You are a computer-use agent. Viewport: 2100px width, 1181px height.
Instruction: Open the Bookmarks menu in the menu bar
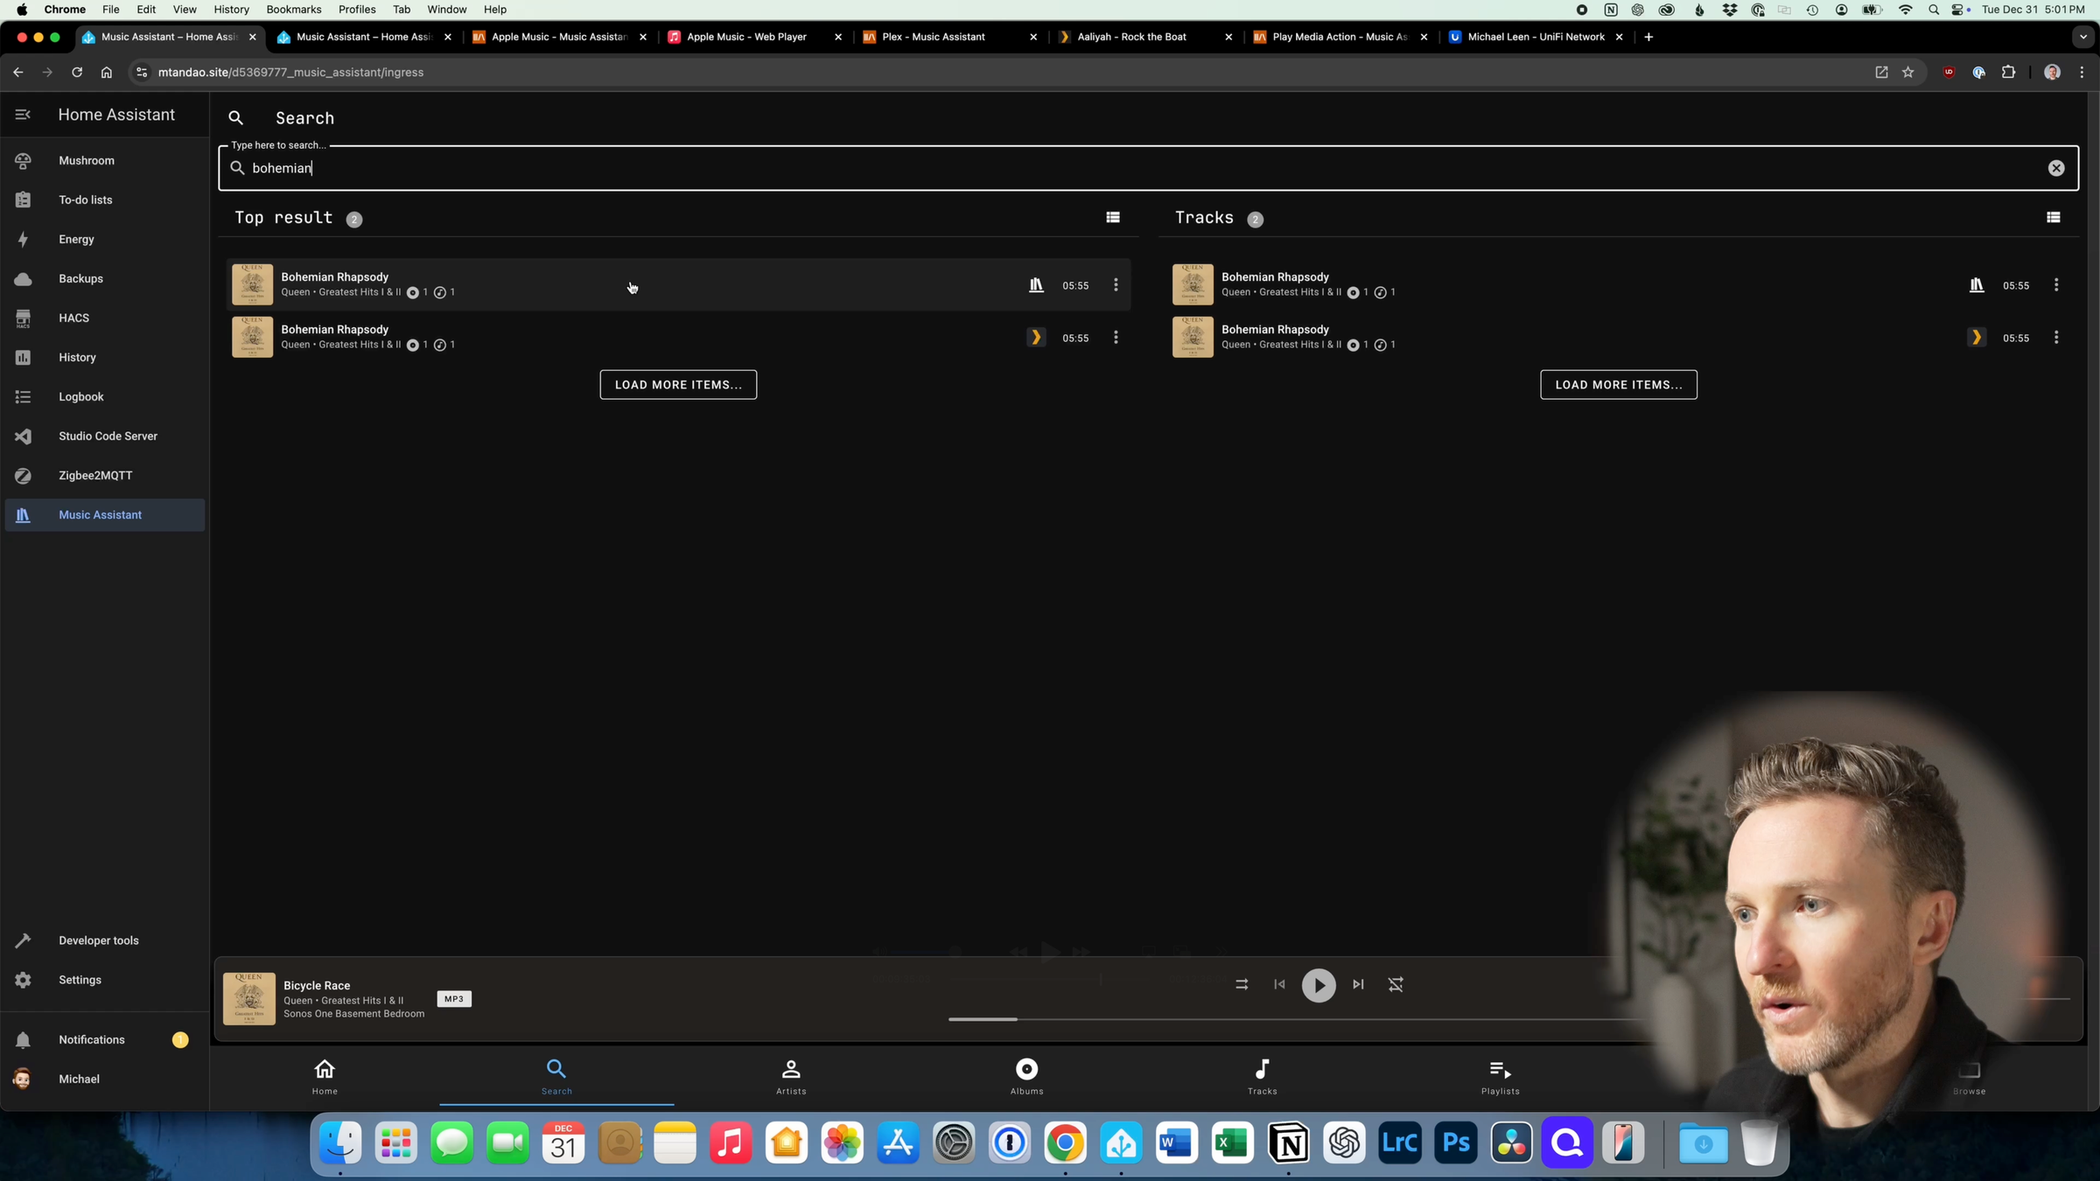pyautogui.click(x=293, y=10)
